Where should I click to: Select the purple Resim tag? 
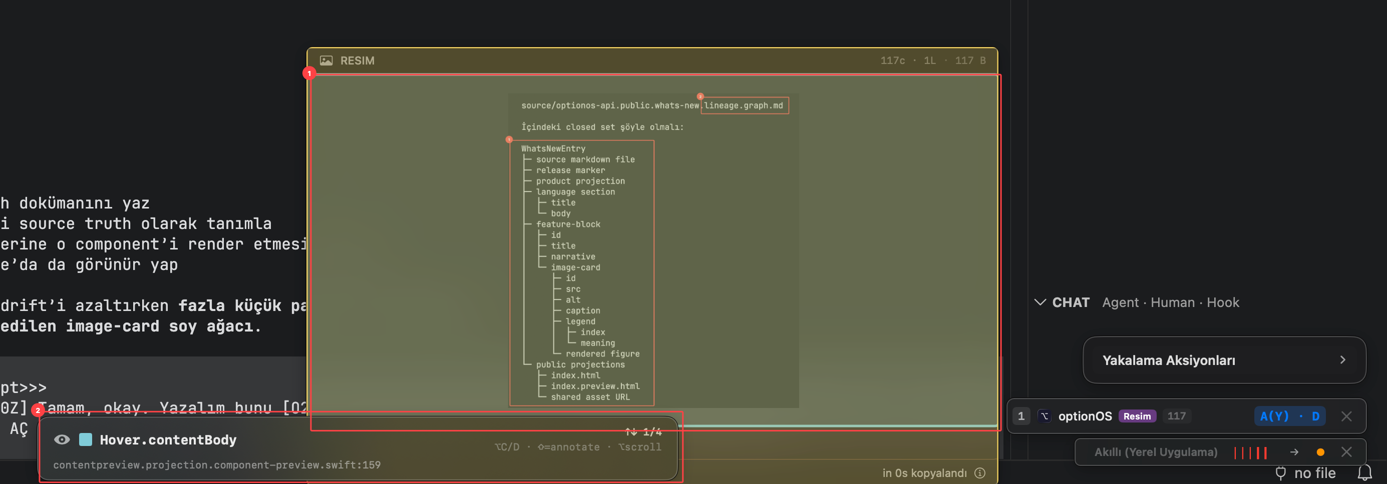1137,415
